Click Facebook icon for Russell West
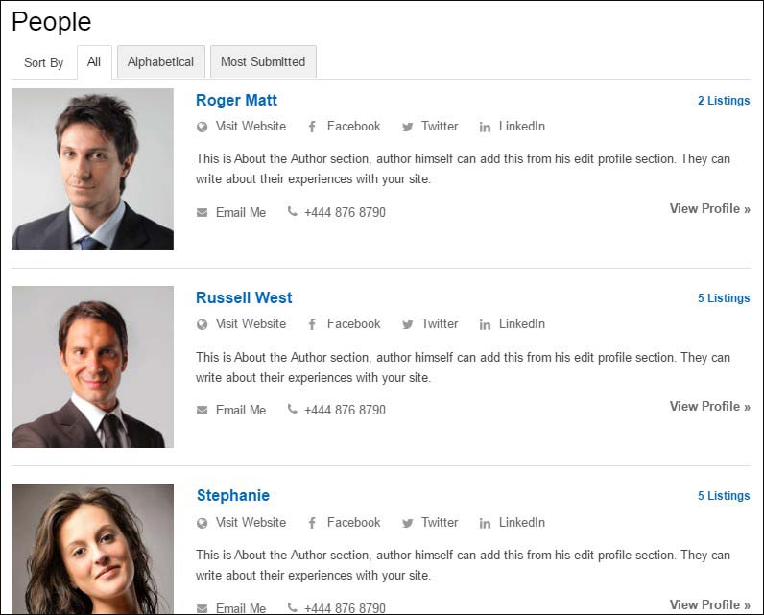Image resolution: width=764 pixels, height=615 pixels. tap(312, 325)
